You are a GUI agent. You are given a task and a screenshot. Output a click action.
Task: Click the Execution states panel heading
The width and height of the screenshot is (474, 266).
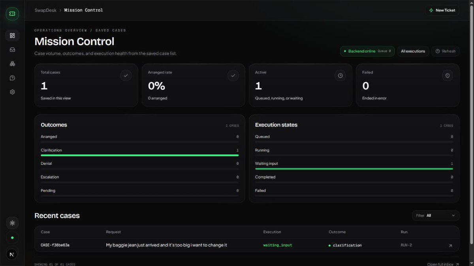point(276,125)
